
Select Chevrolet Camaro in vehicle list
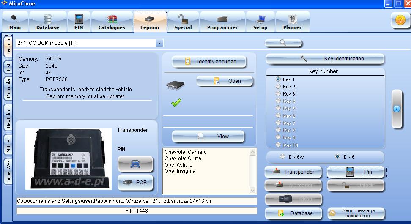point(186,152)
